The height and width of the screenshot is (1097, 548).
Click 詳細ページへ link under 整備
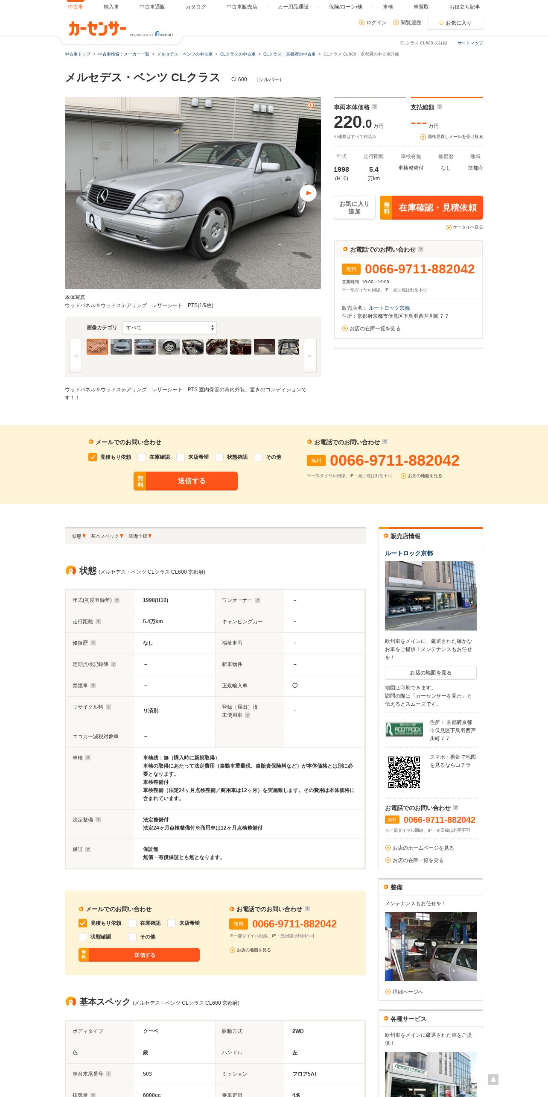(x=404, y=992)
